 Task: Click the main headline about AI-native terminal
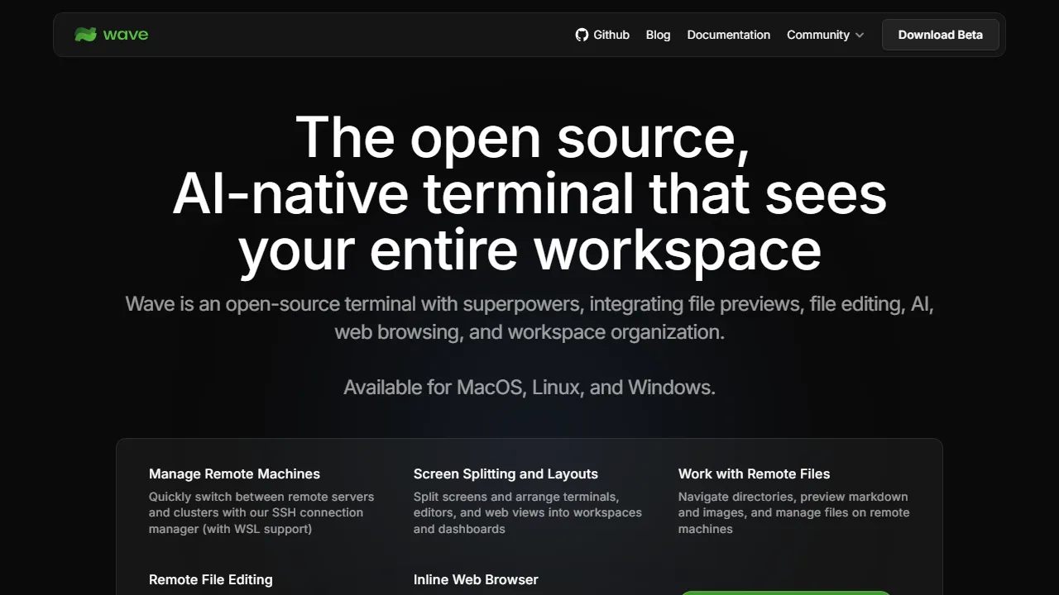(529, 193)
